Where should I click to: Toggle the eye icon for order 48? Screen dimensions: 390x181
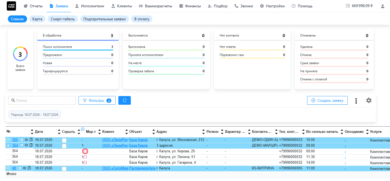(x=24, y=168)
